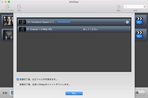The image size is (148, 98).
Task: Select the Homeland poster thumbnail in the main window
Action: tap(8, 21)
